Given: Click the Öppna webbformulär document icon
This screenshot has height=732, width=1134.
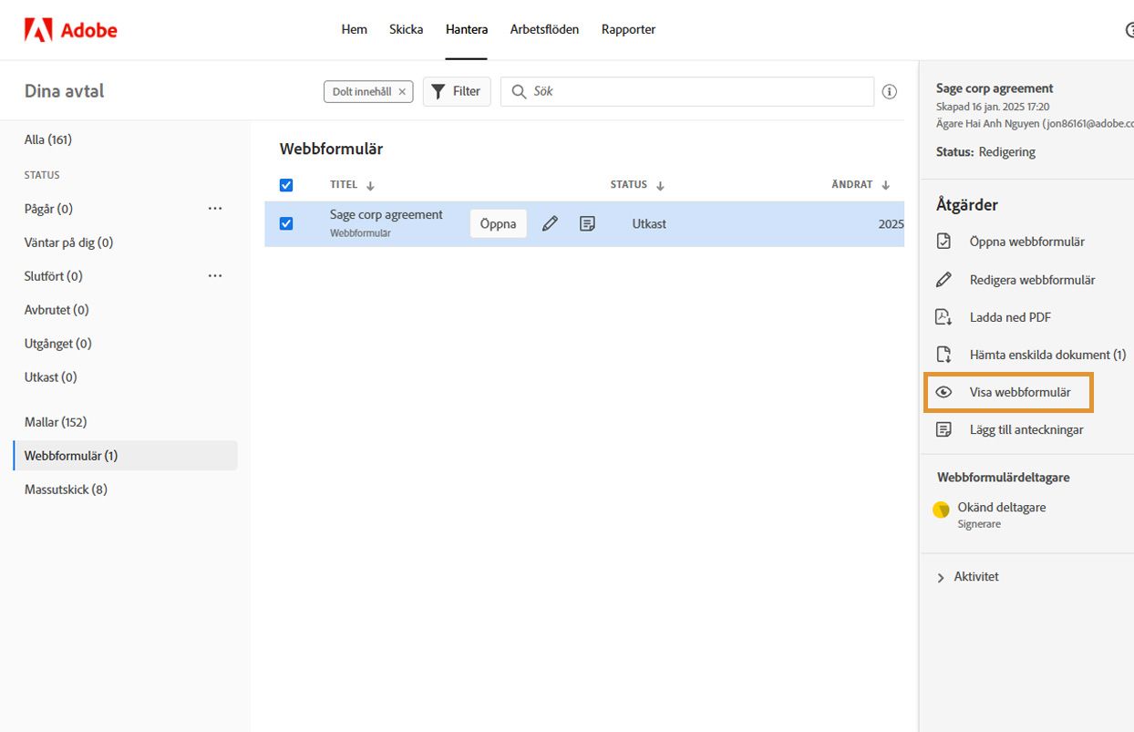Looking at the screenshot, I should (943, 242).
